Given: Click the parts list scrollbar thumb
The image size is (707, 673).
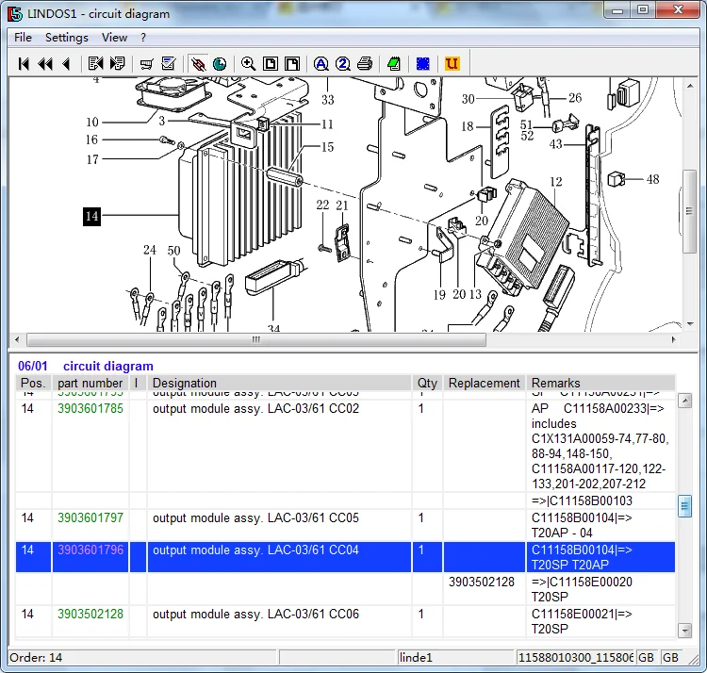Looking at the screenshot, I should coord(685,506).
